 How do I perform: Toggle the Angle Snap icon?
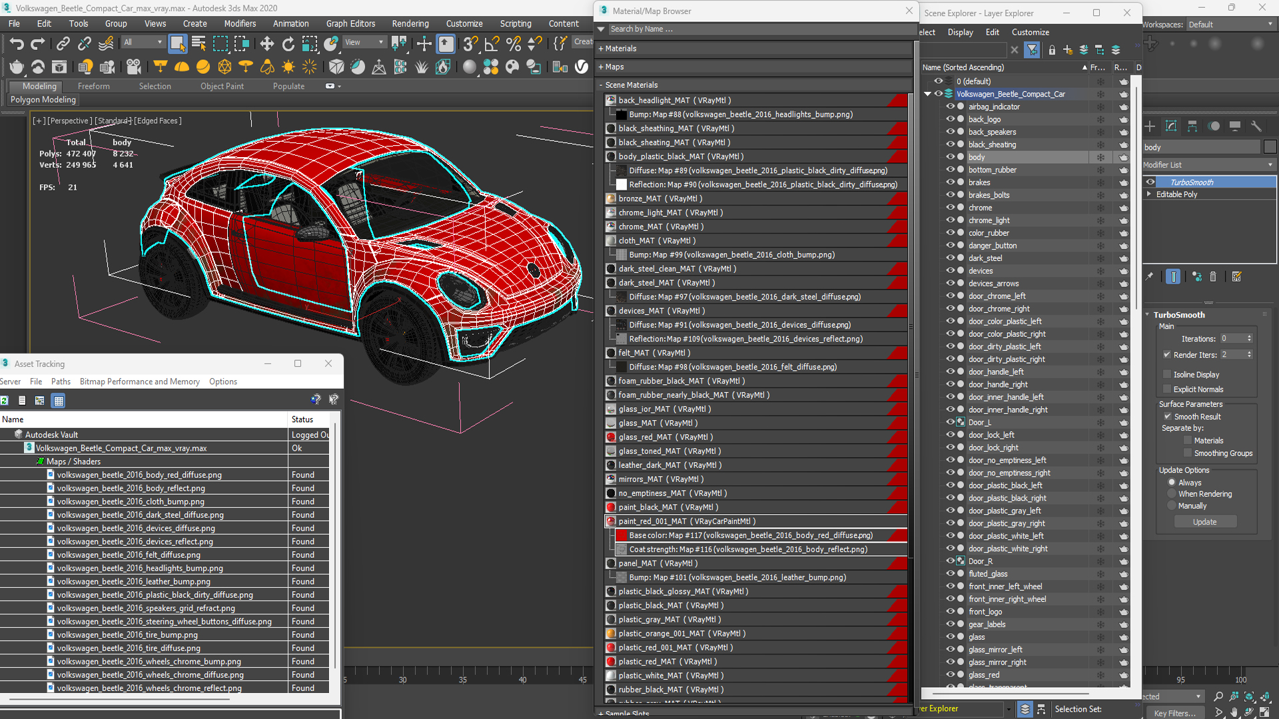[x=492, y=44]
